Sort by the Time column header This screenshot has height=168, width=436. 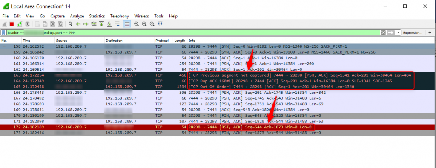(x=38, y=41)
